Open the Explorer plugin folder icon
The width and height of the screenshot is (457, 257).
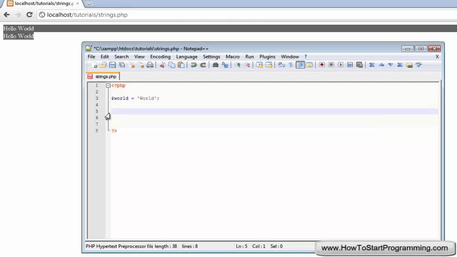click(410, 65)
